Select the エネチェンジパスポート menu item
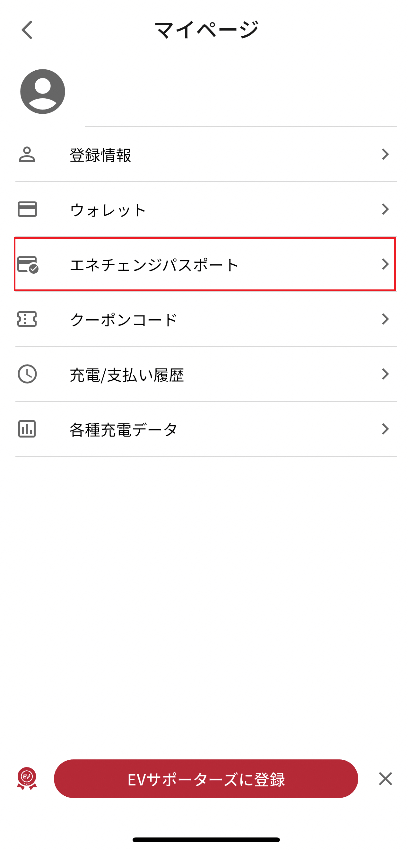 pos(154,265)
